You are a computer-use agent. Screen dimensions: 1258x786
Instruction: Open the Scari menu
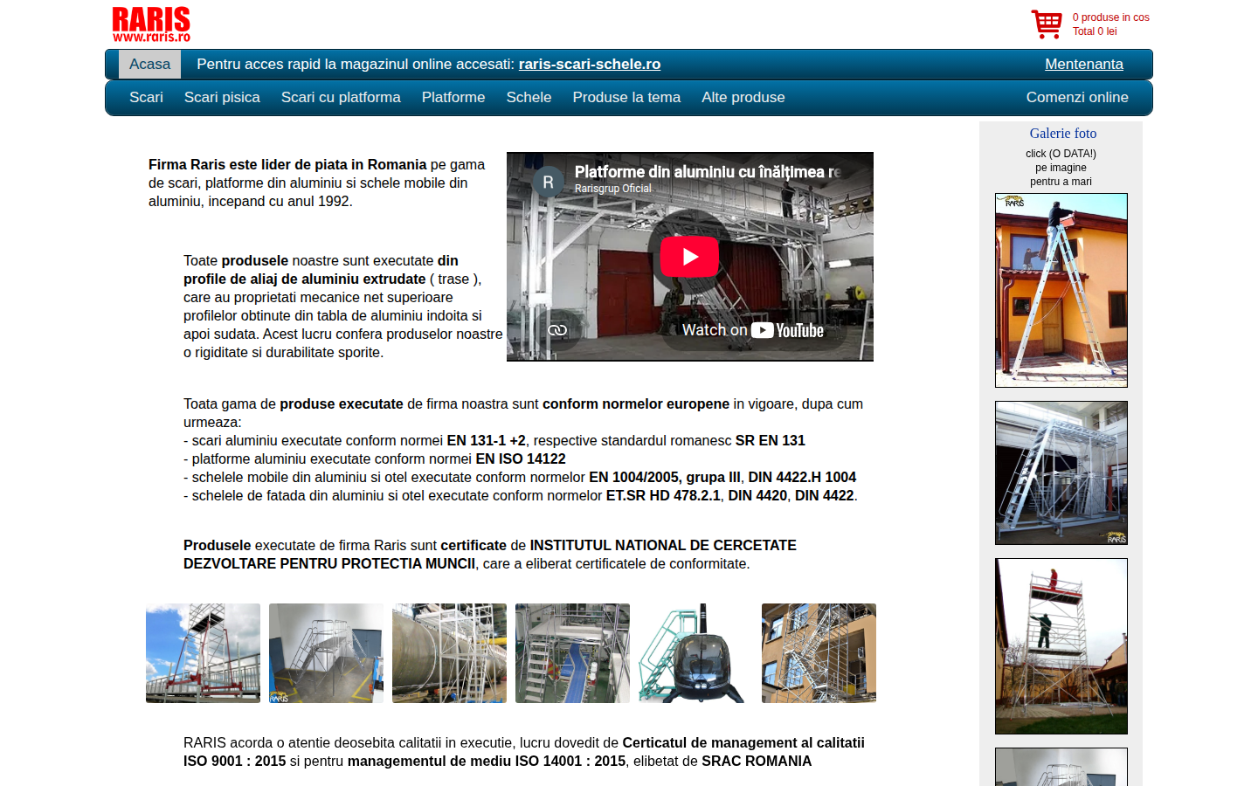tap(146, 98)
